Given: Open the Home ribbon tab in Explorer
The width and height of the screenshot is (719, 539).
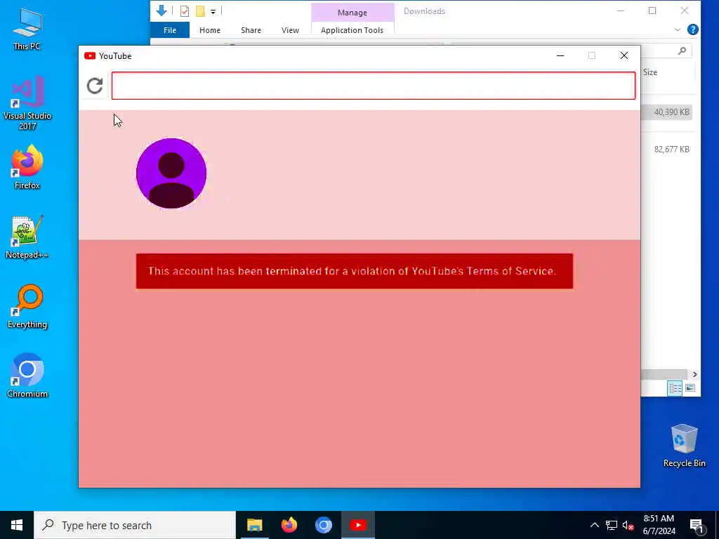Looking at the screenshot, I should (209, 30).
